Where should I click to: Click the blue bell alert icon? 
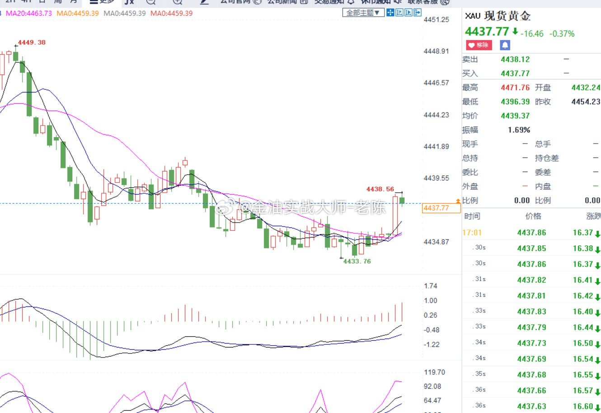(x=505, y=45)
